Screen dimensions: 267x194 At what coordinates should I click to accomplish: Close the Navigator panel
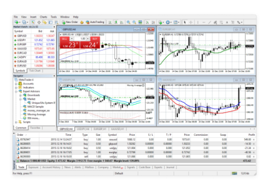click(54, 76)
